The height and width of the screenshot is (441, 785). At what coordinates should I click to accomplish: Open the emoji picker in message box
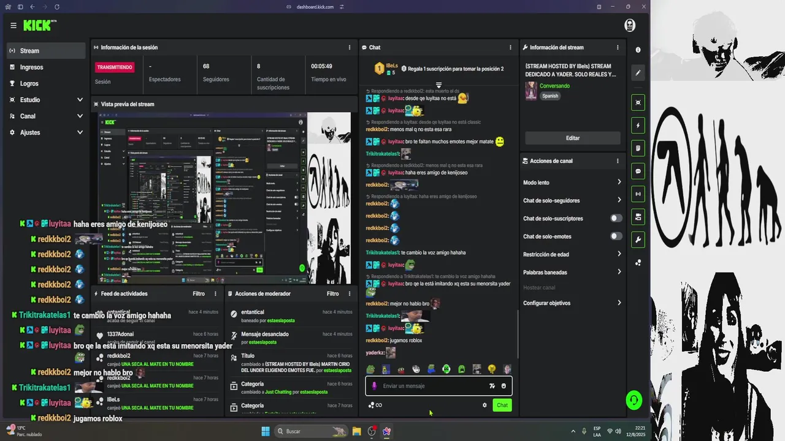tap(504, 386)
